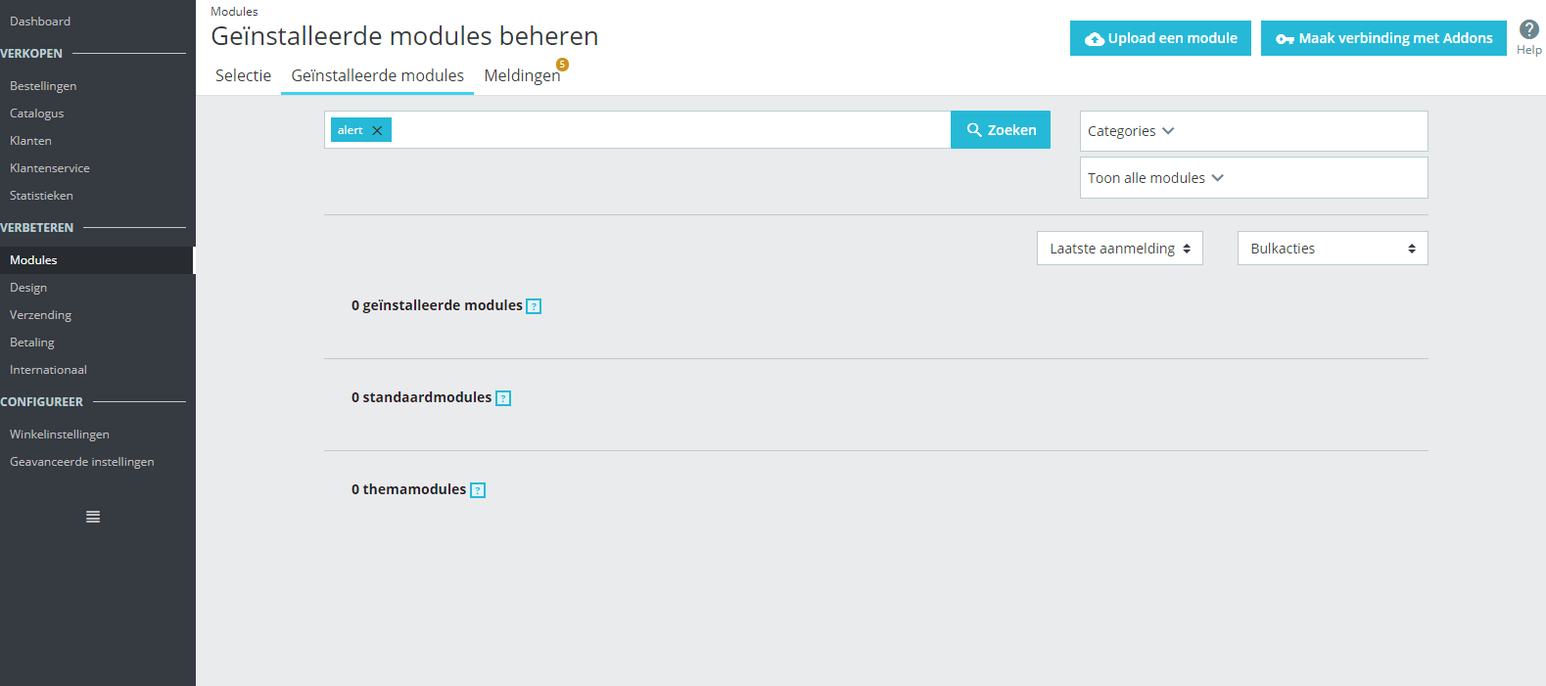This screenshot has height=686, width=1546.
Task: Click the Zoeken search button
Action: (1001, 129)
